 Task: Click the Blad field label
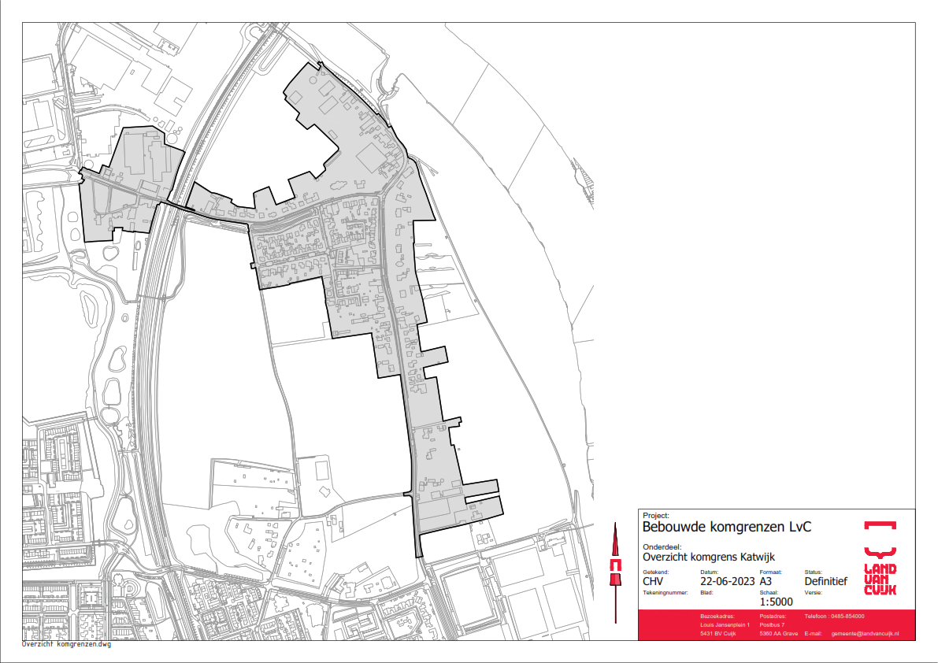[706, 591]
